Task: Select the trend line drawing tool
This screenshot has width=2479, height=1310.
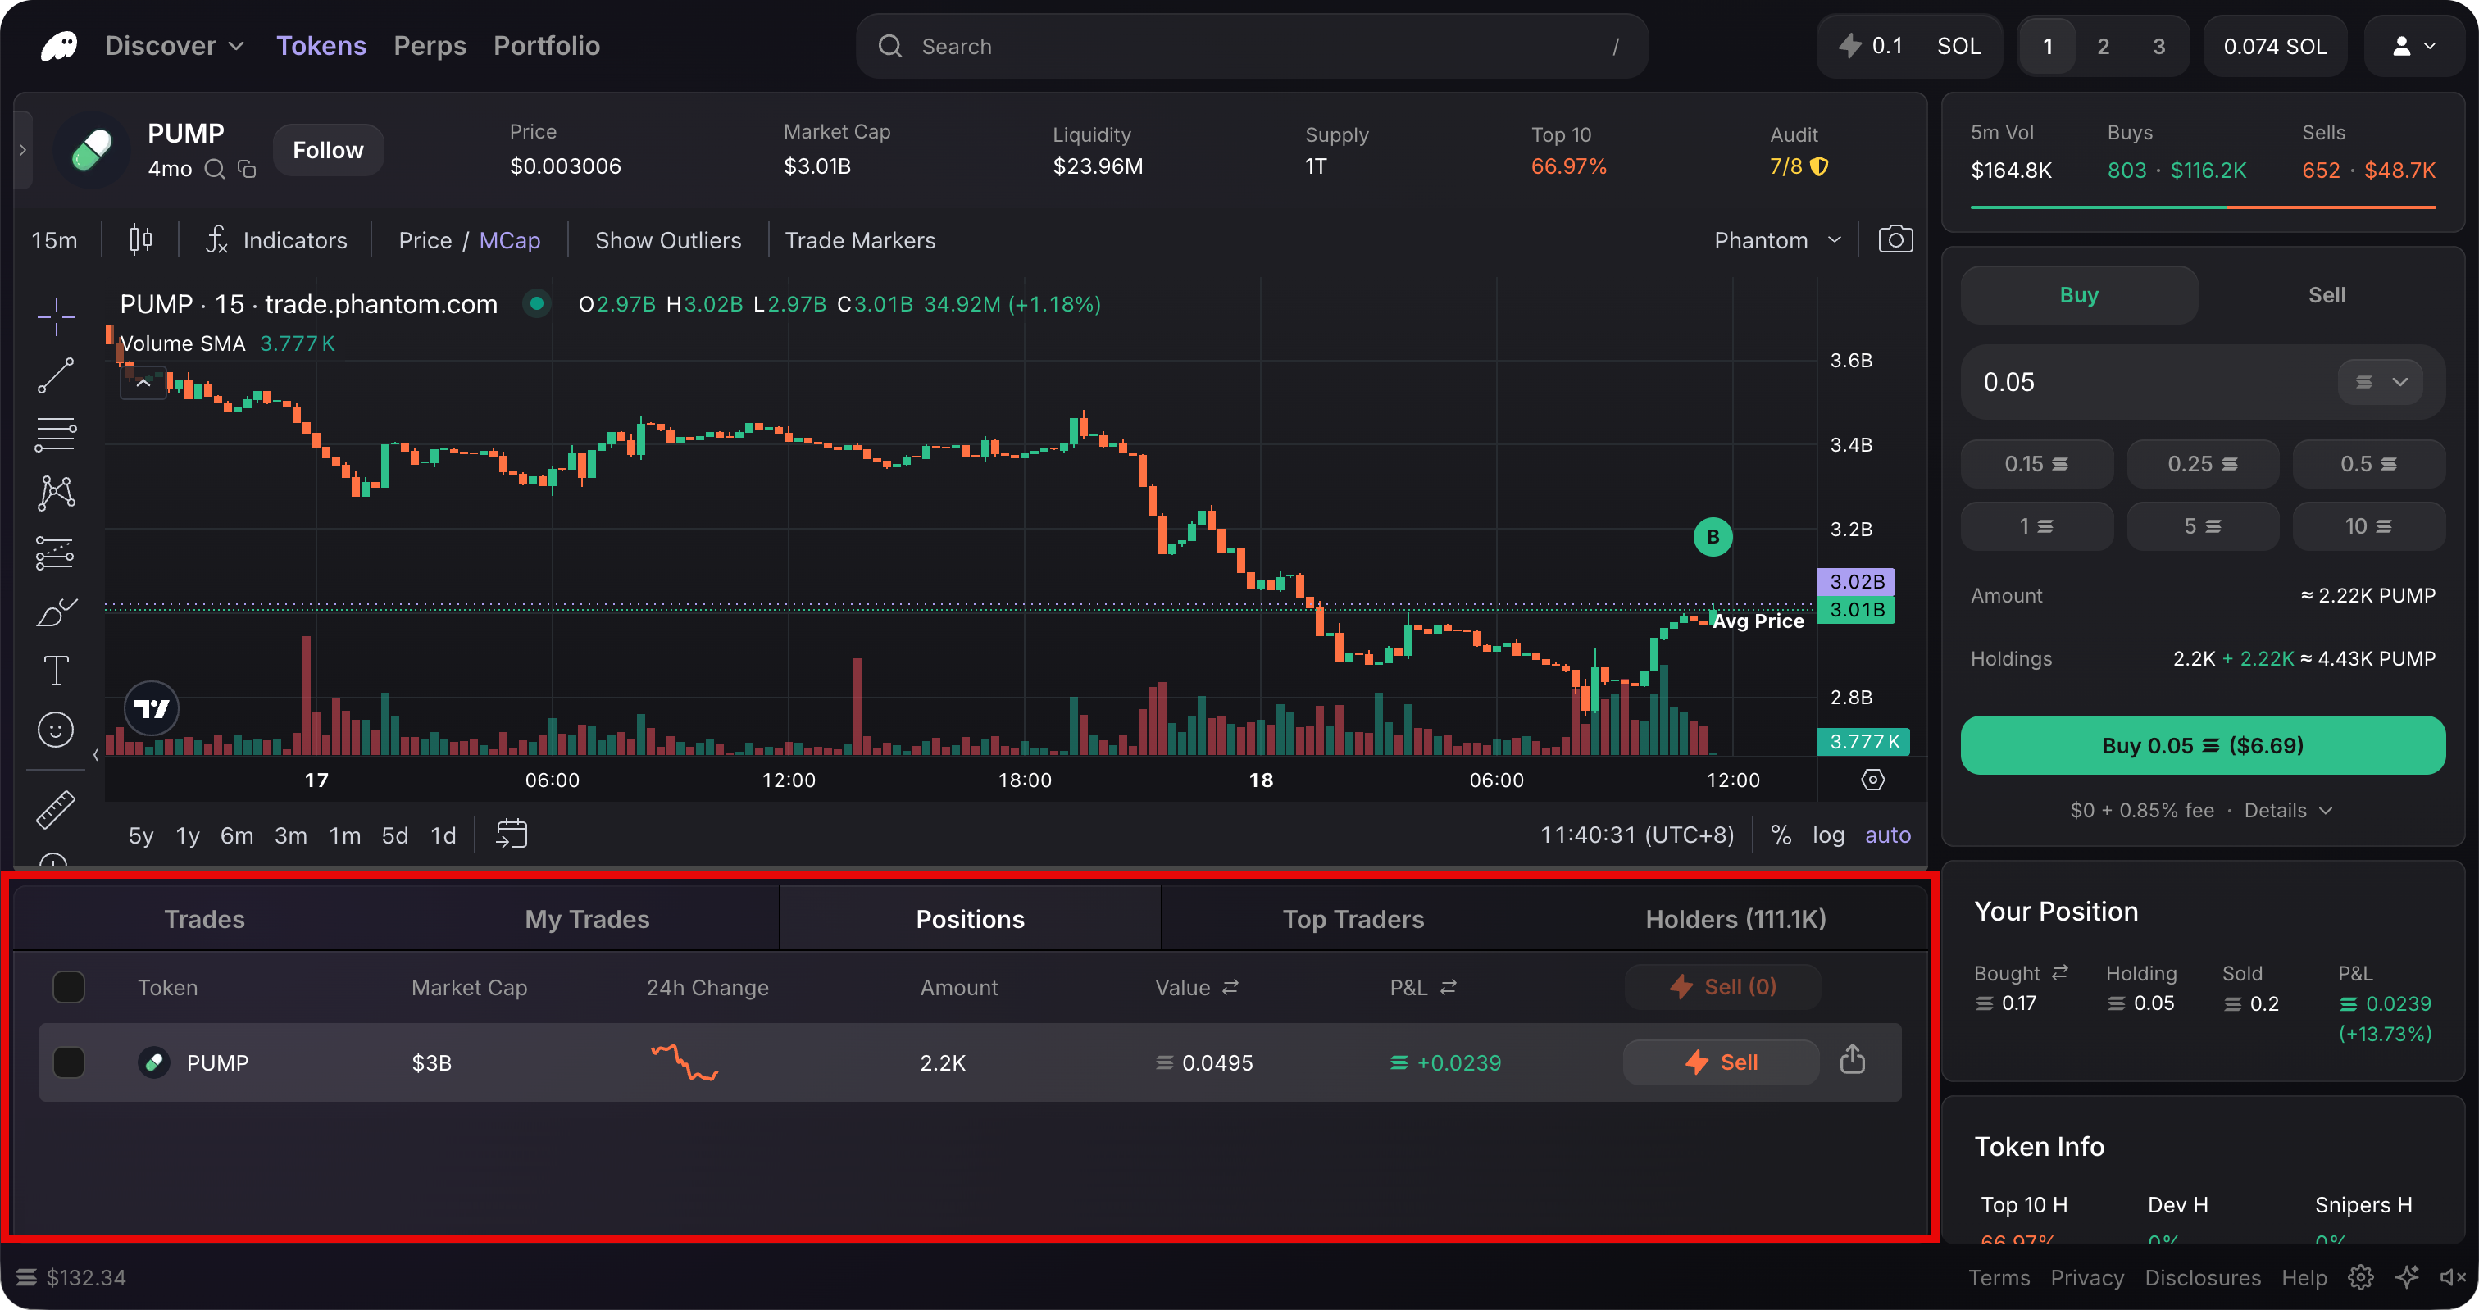Action: point(56,375)
